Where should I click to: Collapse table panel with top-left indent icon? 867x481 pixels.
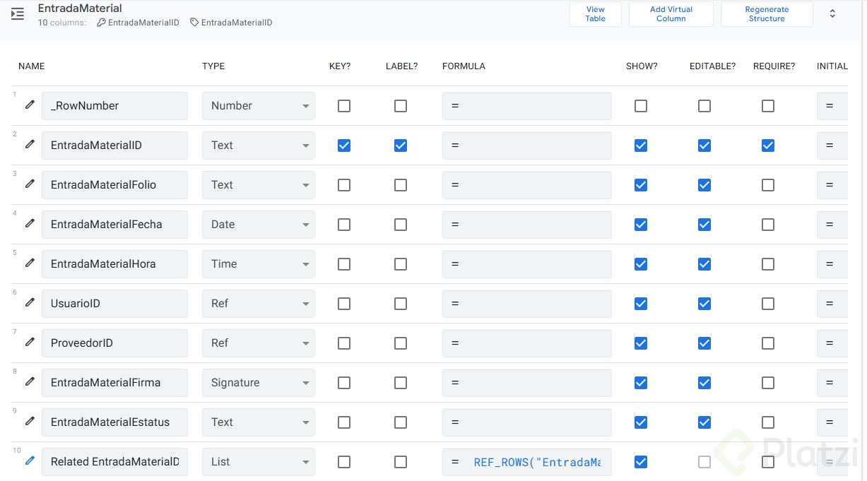tap(18, 14)
